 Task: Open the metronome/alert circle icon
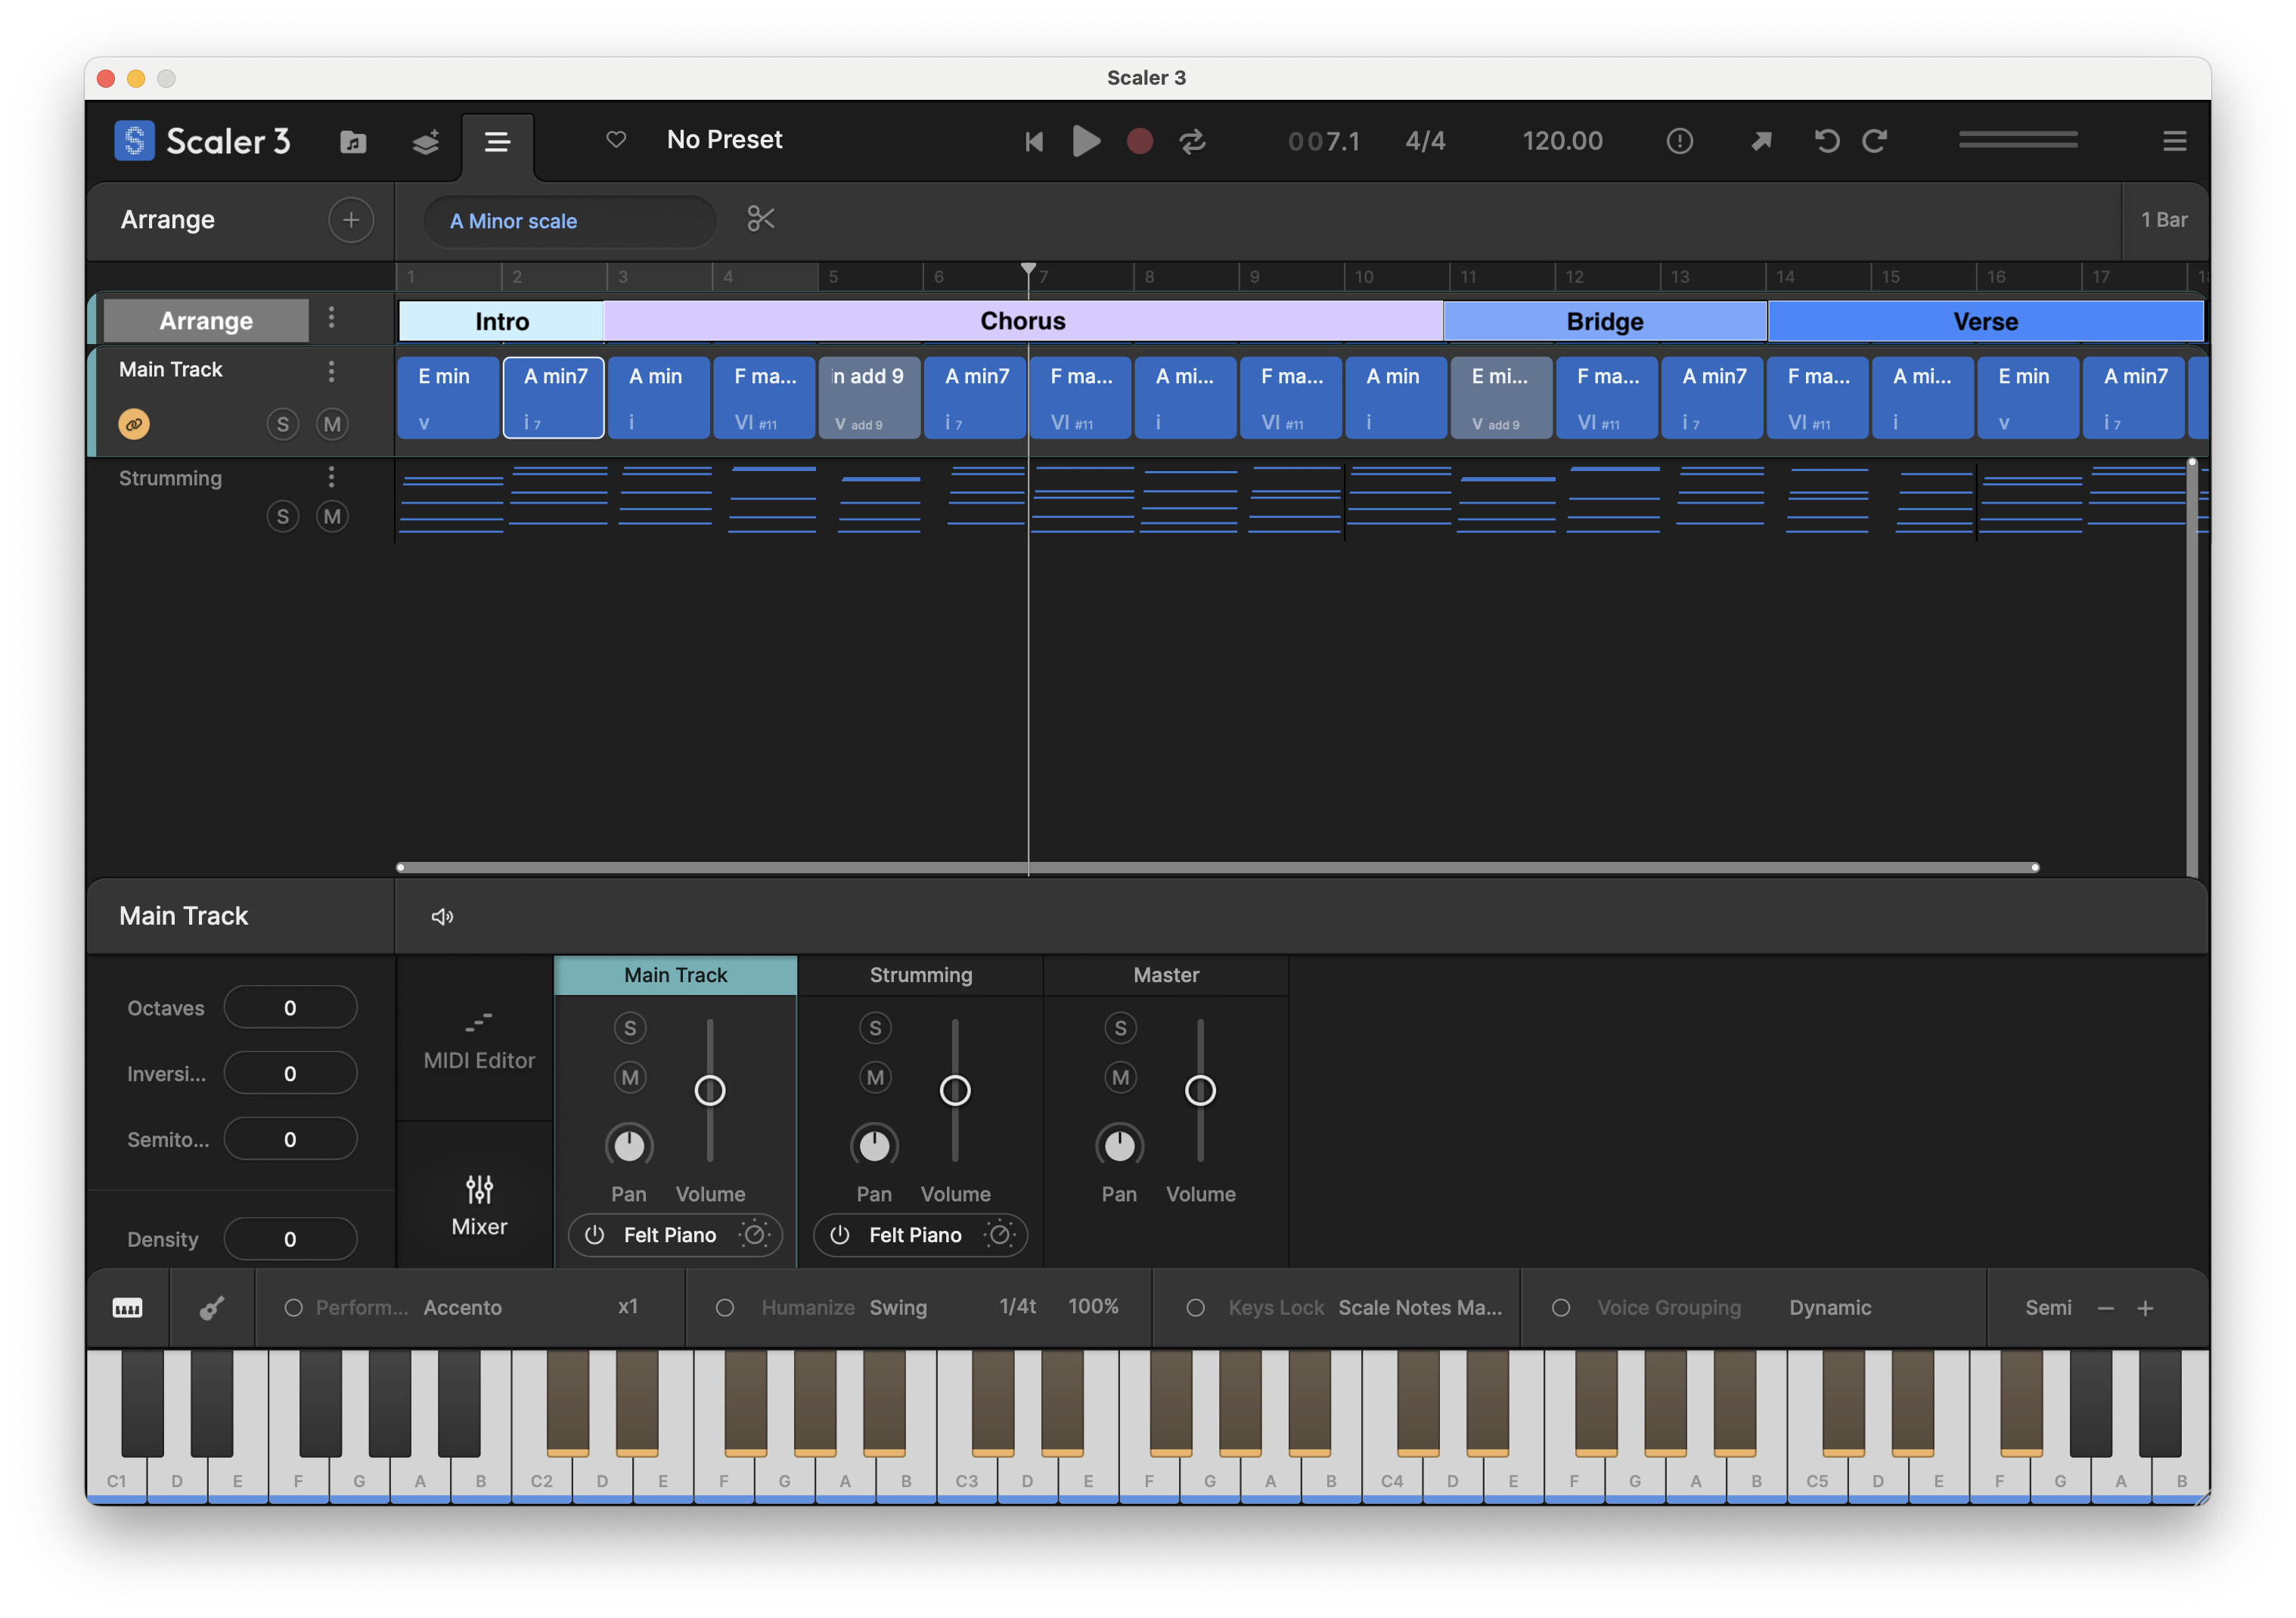[x=1679, y=141]
